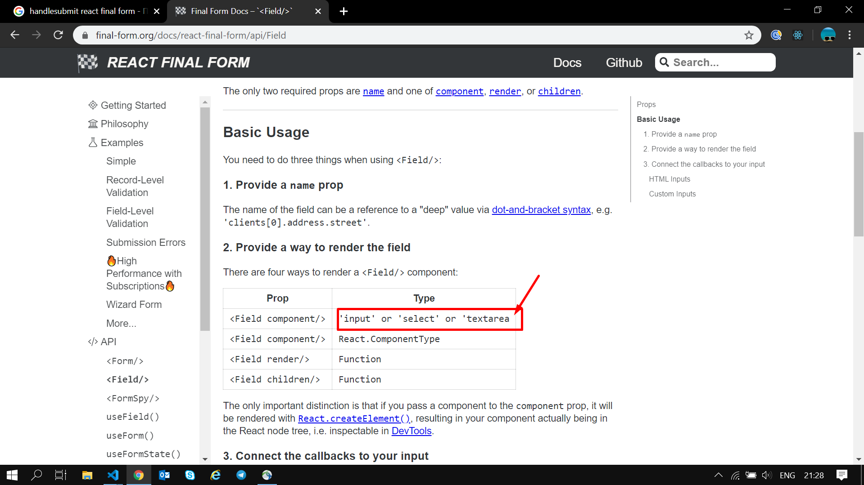The height and width of the screenshot is (485, 864).
Task: Close the handlesubmit react final form tab
Action: pyautogui.click(x=157, y=11)
